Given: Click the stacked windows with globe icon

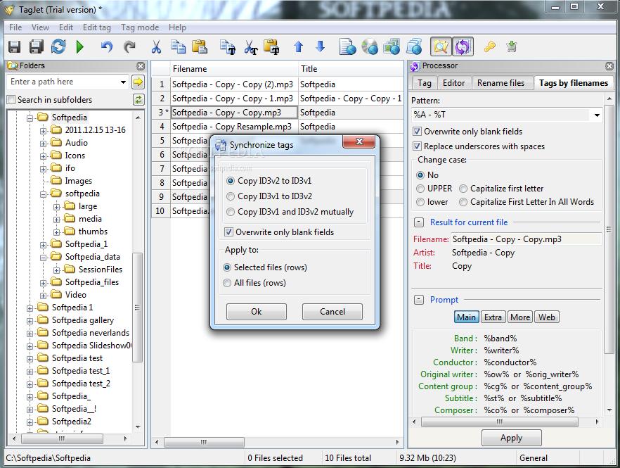Looking at the screenshot, I should (x=414, y=46).
